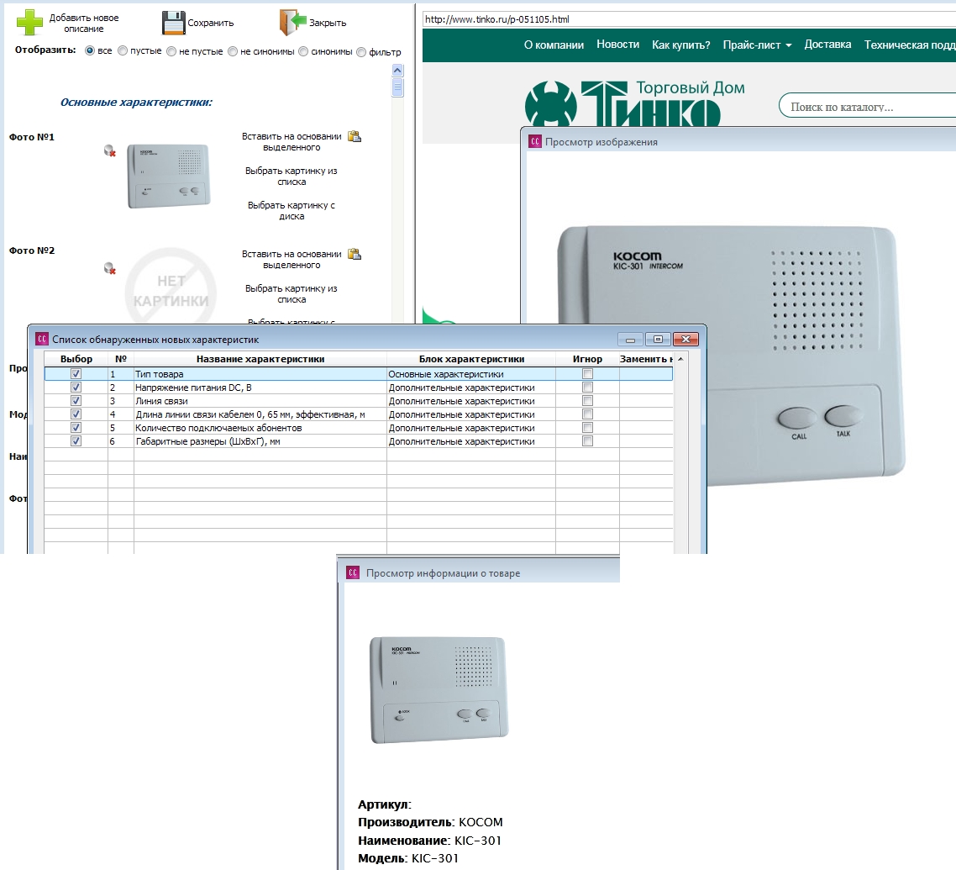Click the scroll up arrow in the characteristics table
The height and width of the screenshot is (870, 956).
click(x=680, y=360)
